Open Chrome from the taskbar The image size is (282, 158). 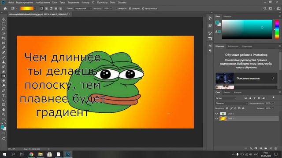coord(31,154)
